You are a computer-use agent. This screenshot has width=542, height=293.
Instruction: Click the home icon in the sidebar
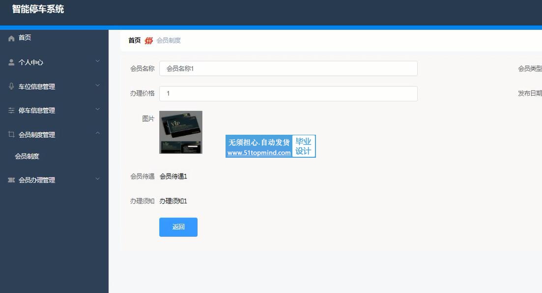[11, 38]
